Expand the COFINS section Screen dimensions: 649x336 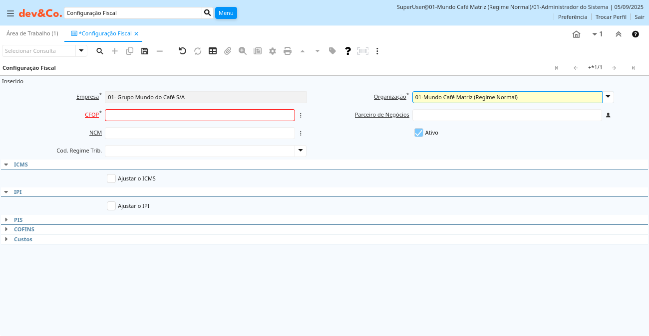point(23,229)
